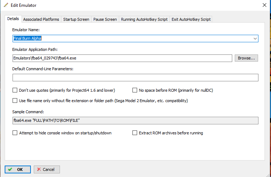Switch to the Details tab
The height and width of the screenshot is (177, 271).
[x=13, y=19]
